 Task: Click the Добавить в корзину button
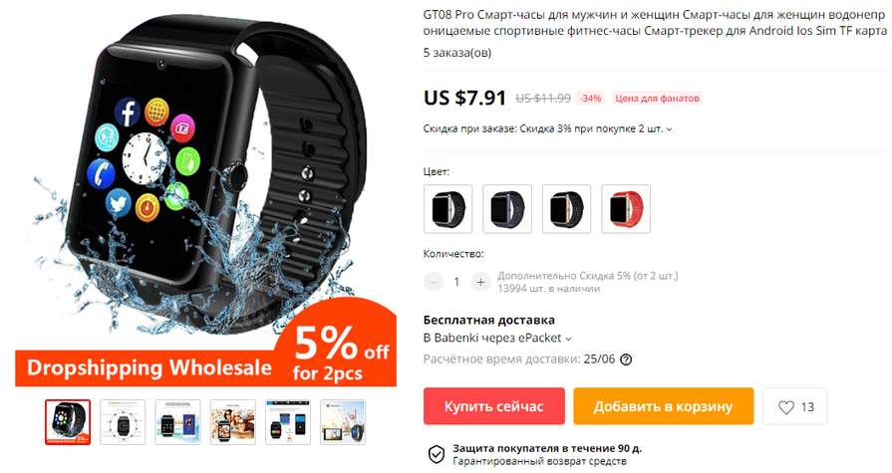664,406
